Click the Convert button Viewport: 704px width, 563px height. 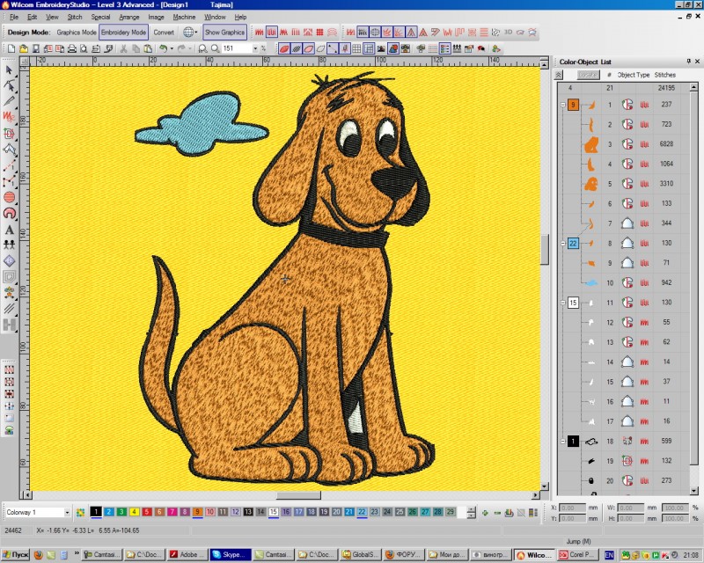(x=164, y=33)
